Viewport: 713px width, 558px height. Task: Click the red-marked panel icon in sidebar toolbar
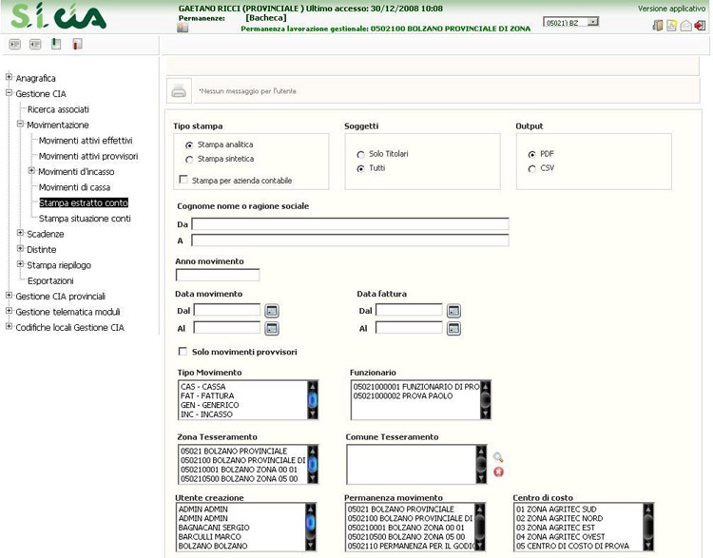(x=77, y=44)
